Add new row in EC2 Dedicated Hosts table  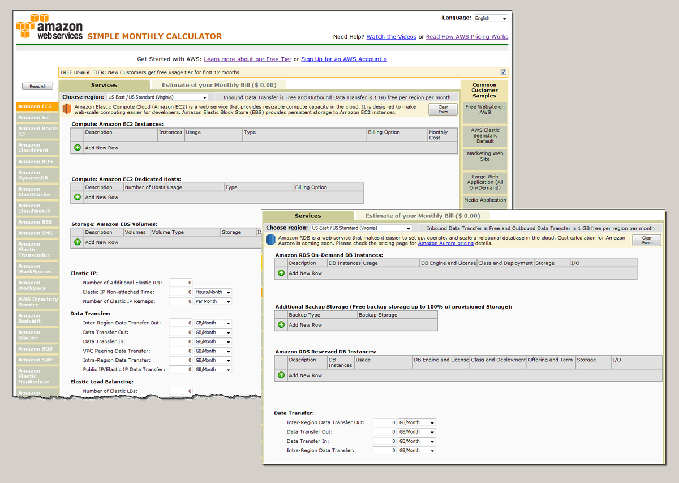coord(78,198)
